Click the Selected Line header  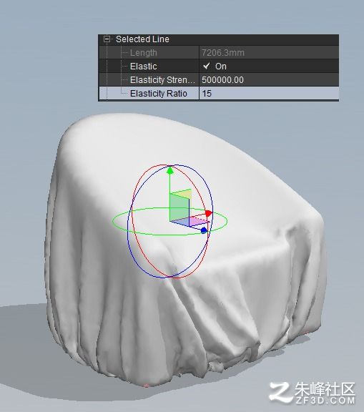142,39
